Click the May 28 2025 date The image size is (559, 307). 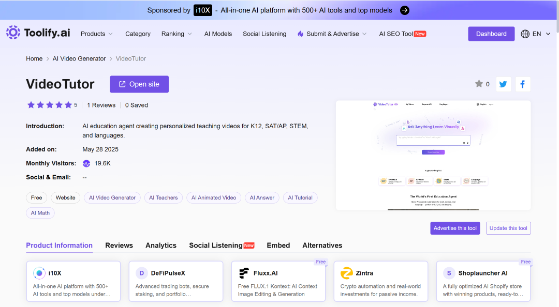coord(100,149)
